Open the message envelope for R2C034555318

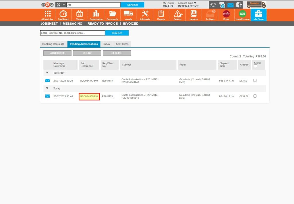[47, 96]
